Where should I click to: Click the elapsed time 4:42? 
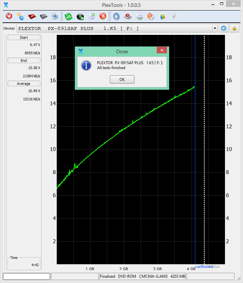(35, 265)
